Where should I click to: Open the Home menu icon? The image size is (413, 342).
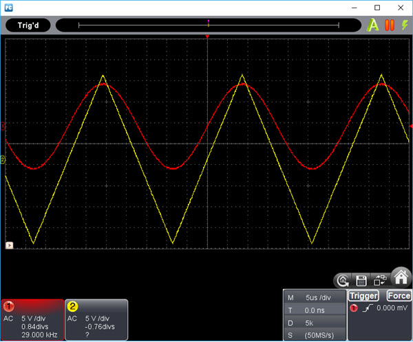[401, 276]
